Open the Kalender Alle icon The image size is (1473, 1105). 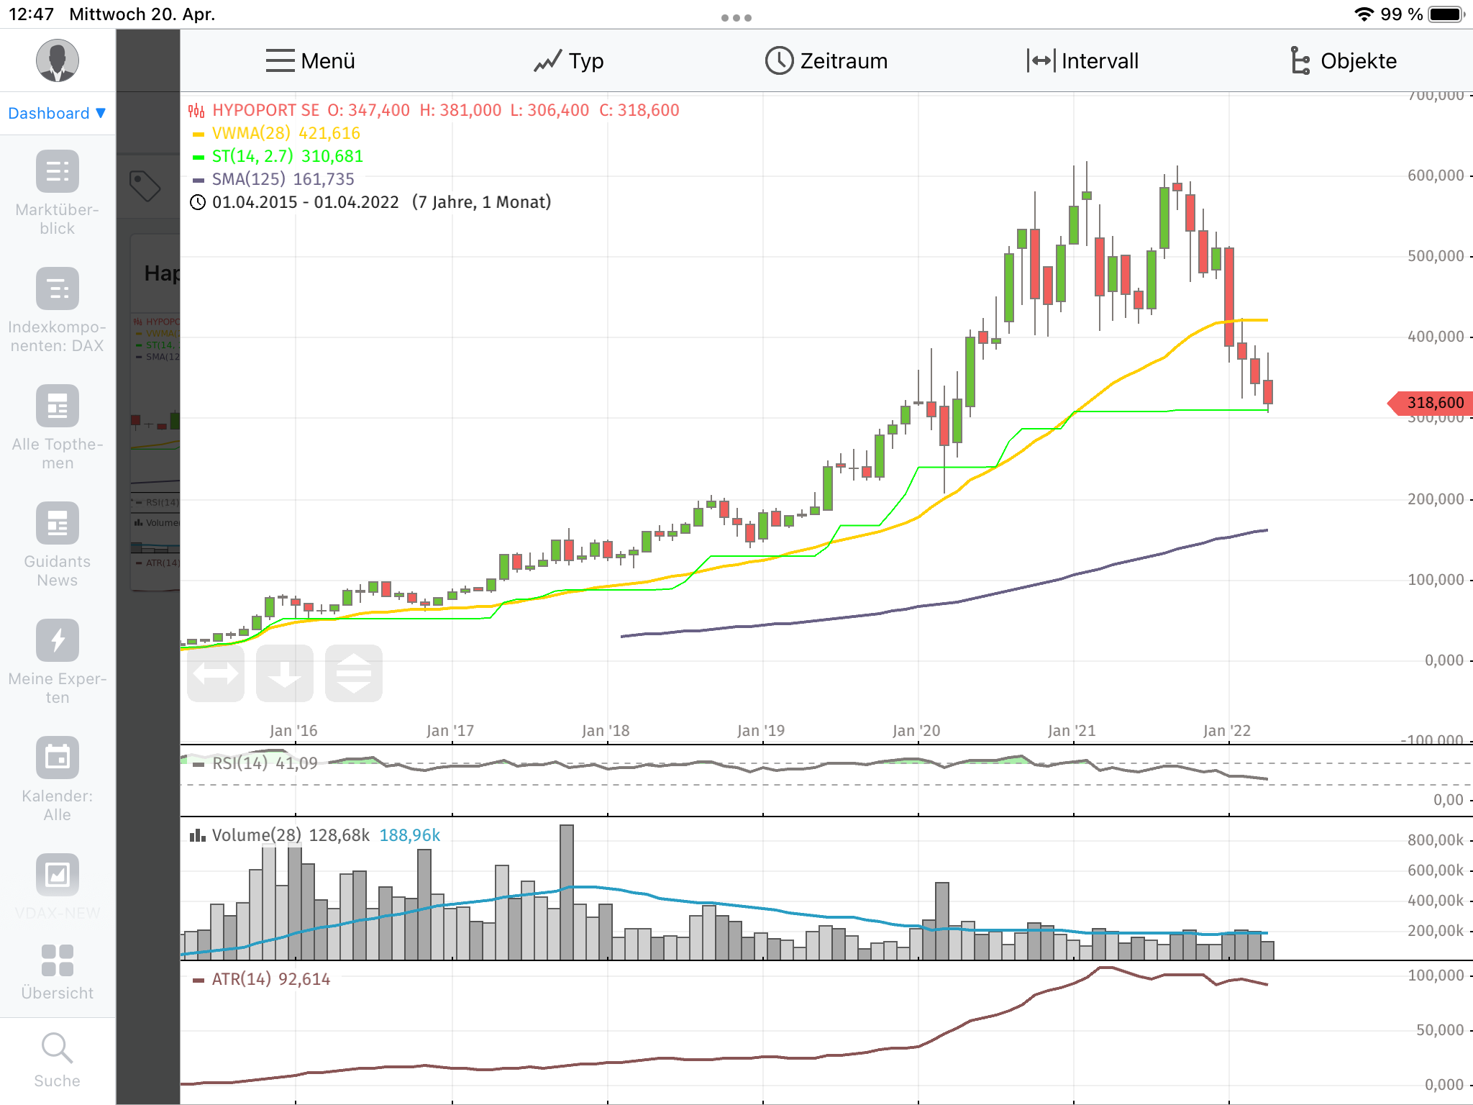coord(58,758)
